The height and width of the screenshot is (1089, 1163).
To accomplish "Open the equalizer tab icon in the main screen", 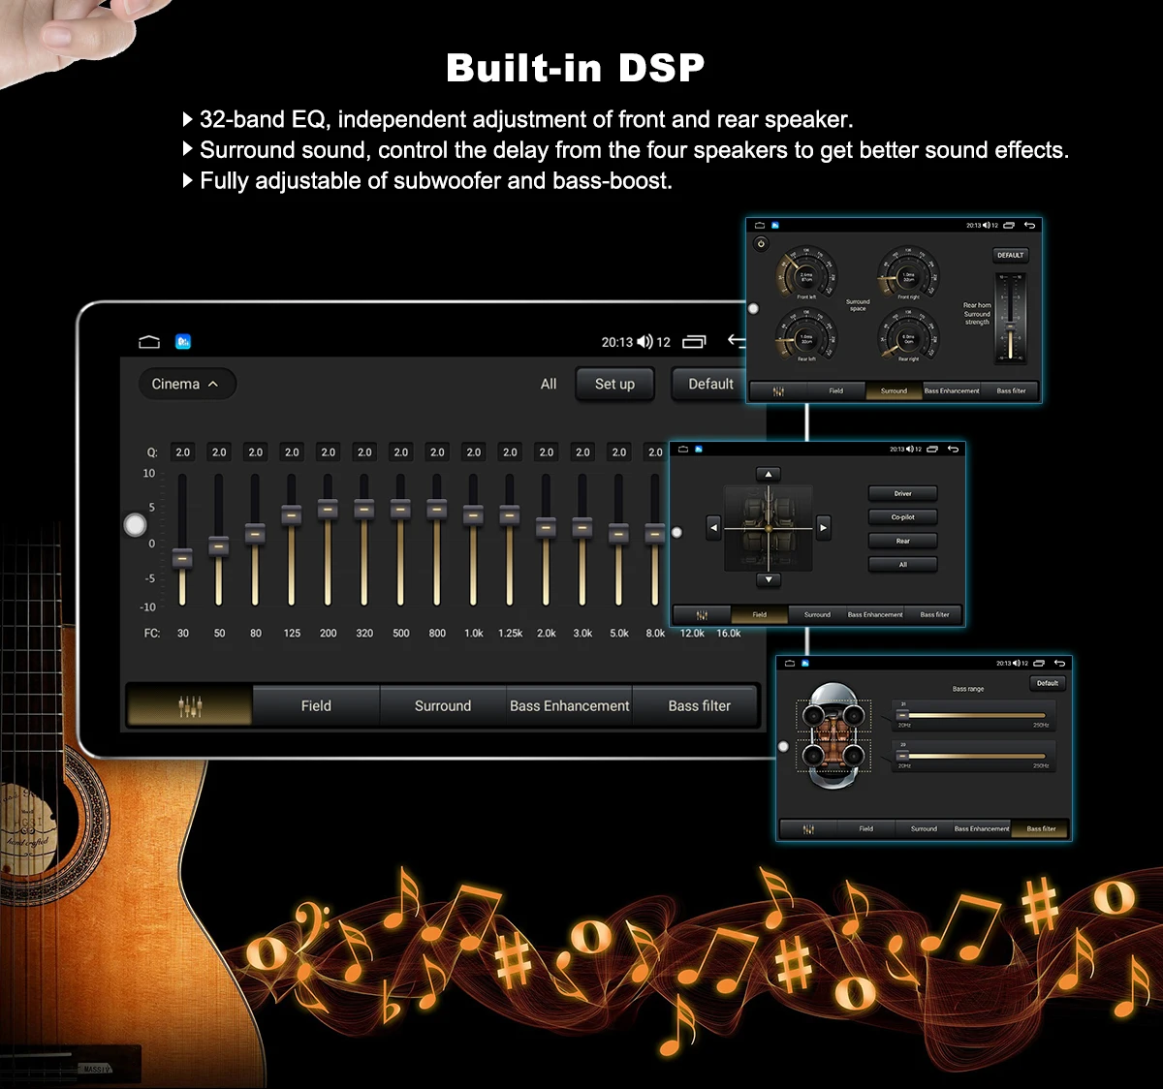I will point(190,705).
